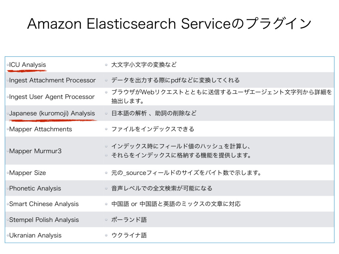The image size is (339, 254).
Task: Select the Mapper Attachments entry
Action: tap(40, 129)
